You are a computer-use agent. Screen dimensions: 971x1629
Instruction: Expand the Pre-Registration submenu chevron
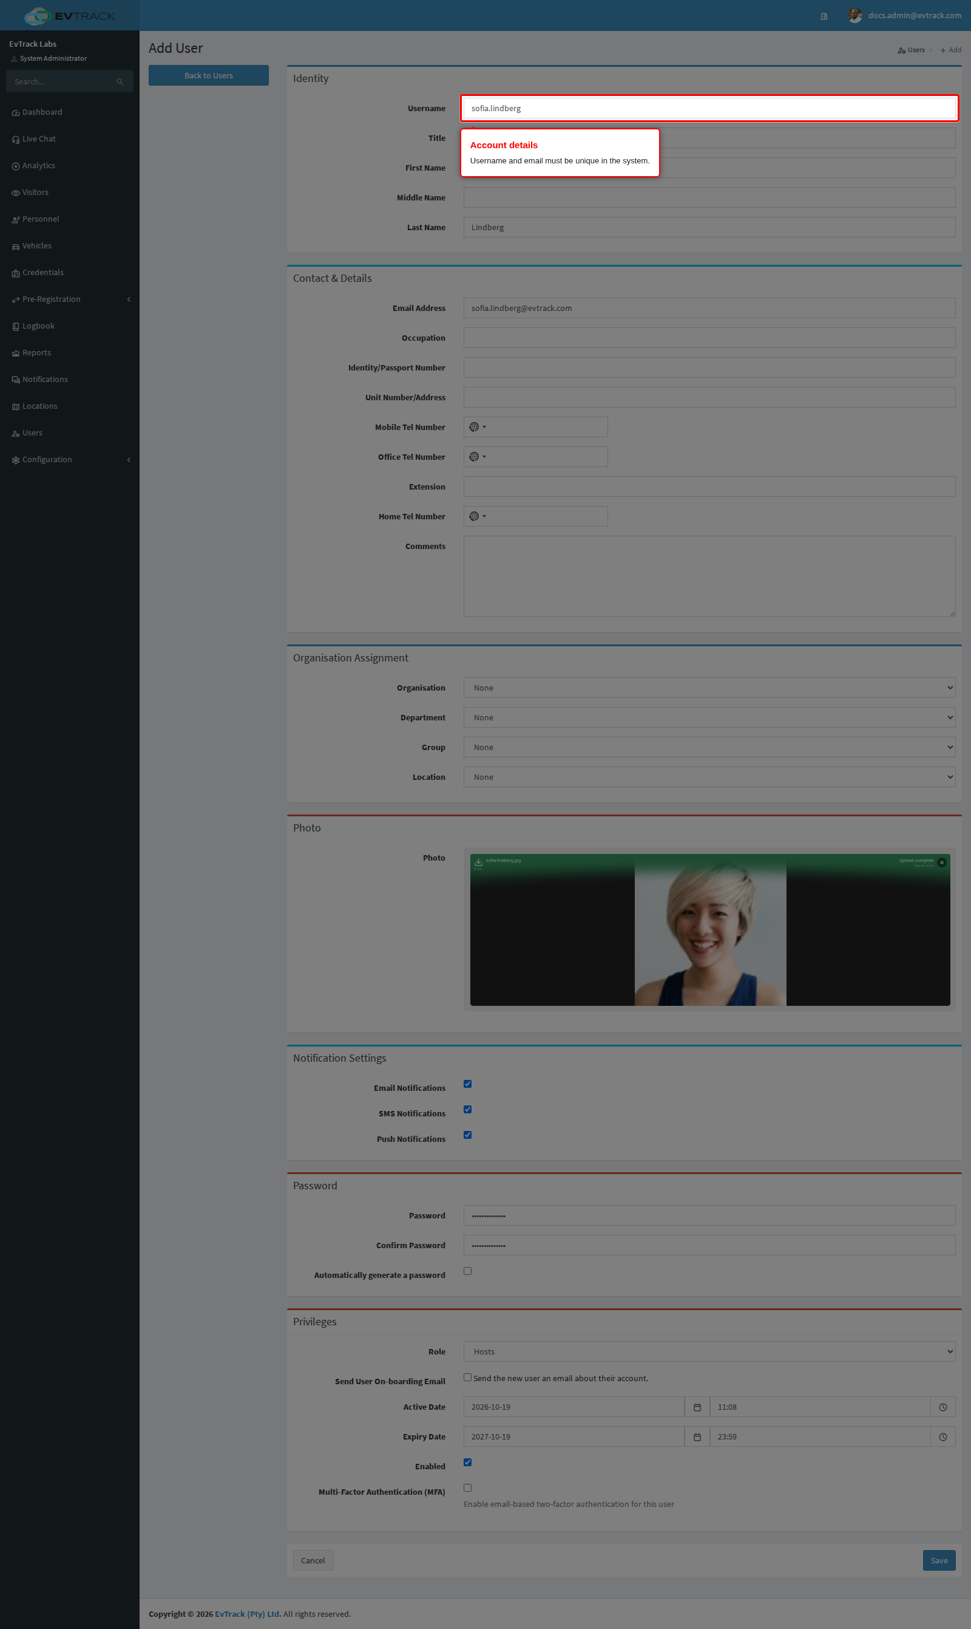coord(129,299)
